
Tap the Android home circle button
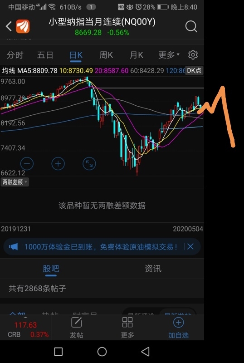click(102, 352)
